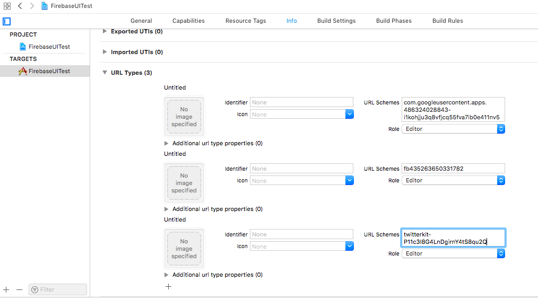538x299 pixels.
Task: Collapse the URL Types section
Action: (x=104, y=73)
